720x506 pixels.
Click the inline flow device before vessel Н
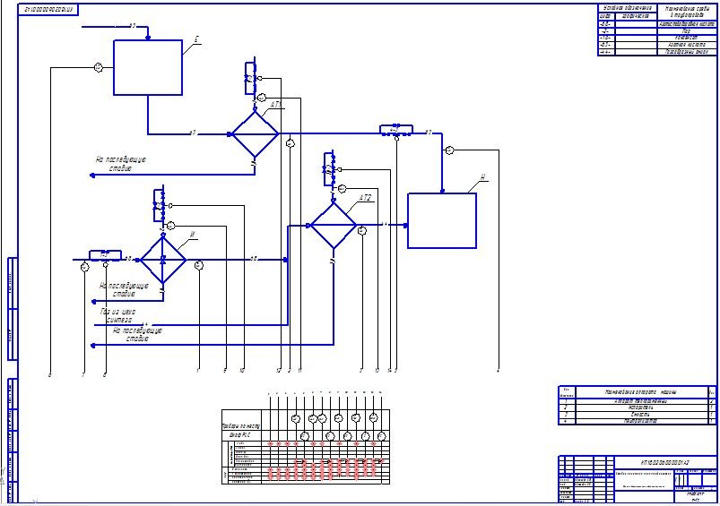395,129
